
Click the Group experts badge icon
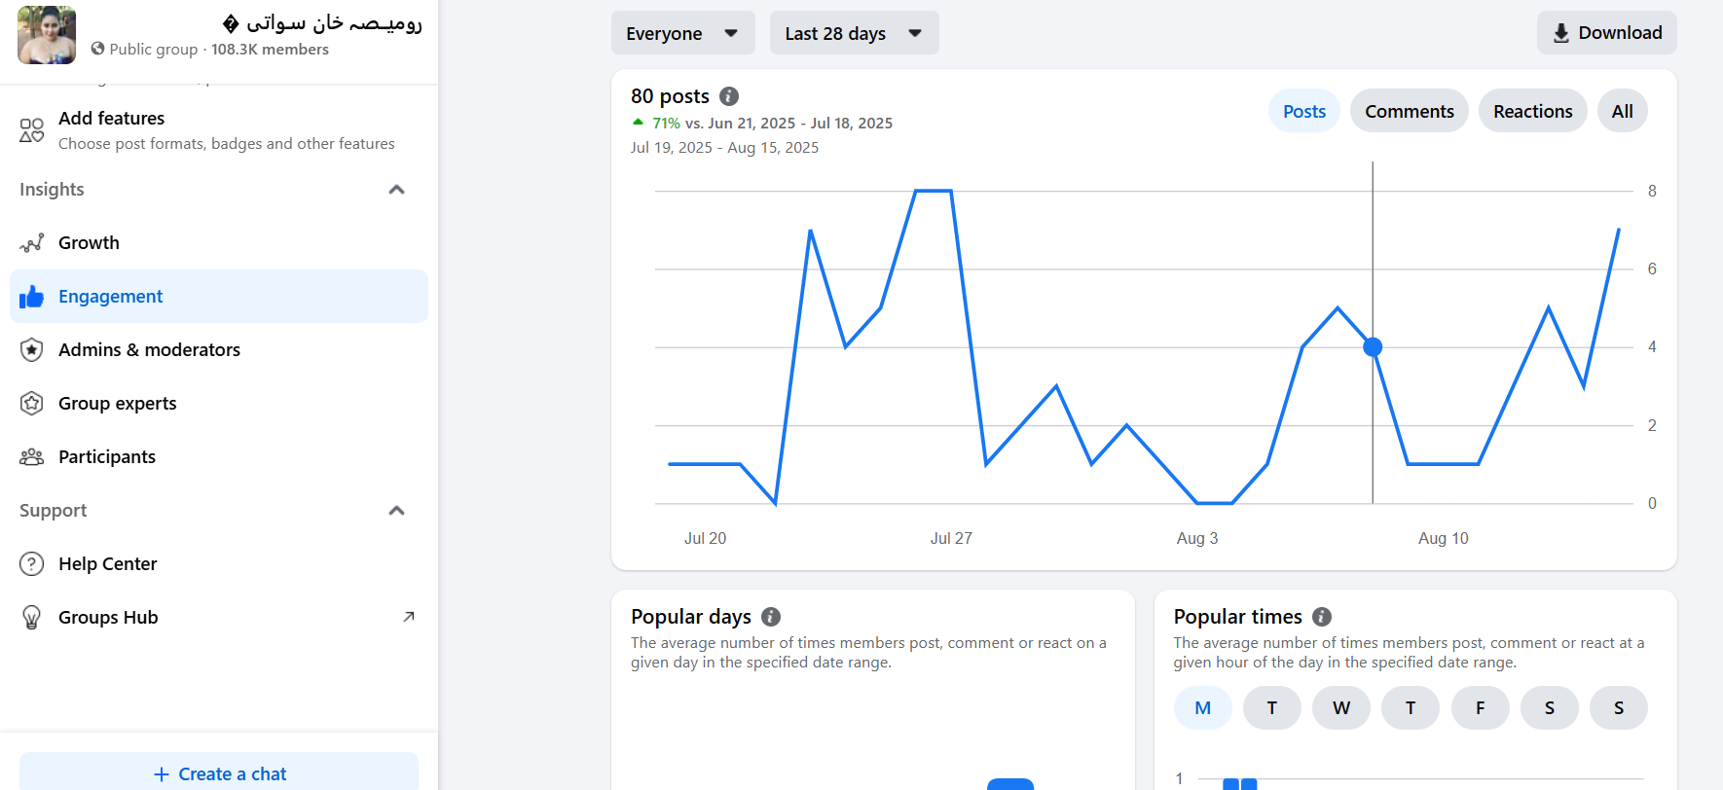coord(32,403)
